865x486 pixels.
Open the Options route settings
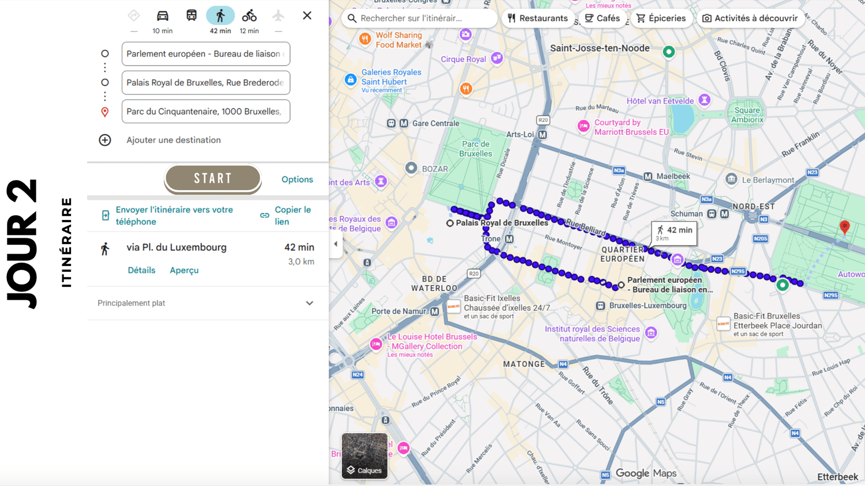[297, 179]
